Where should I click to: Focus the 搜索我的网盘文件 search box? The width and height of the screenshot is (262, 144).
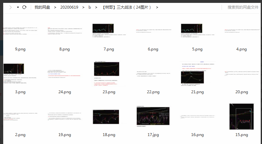243,7
